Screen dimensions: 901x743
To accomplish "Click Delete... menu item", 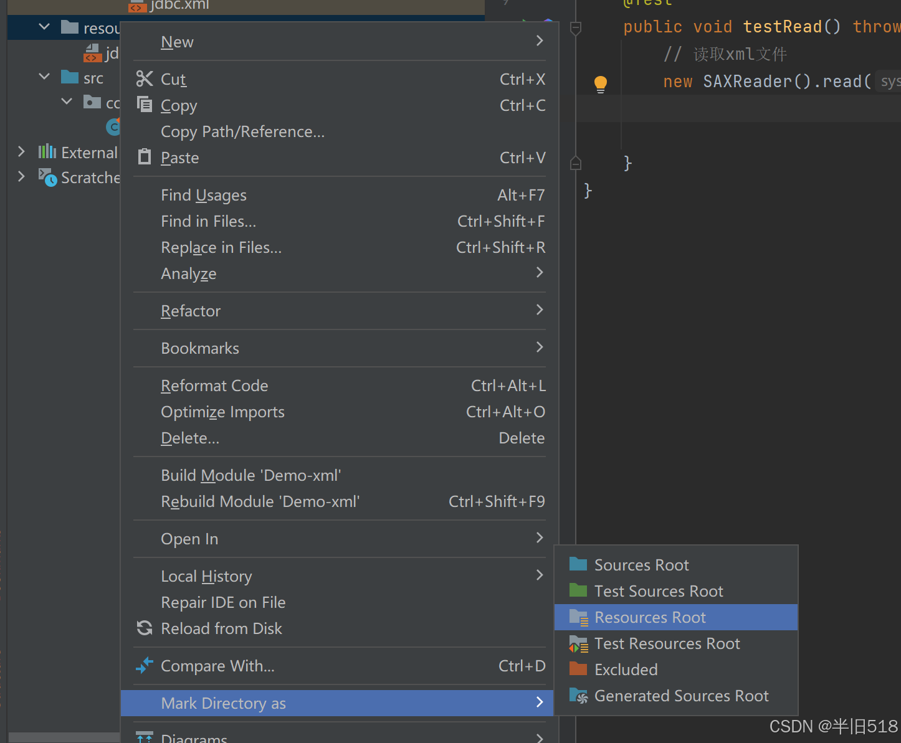I will 340,438.
